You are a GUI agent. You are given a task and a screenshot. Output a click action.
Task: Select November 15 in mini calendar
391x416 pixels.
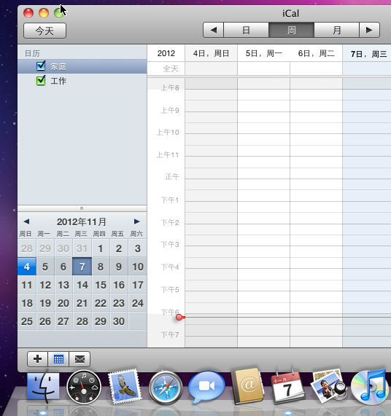101,285
